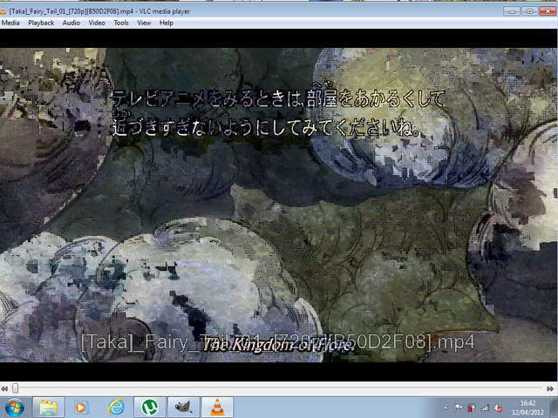
Task: Click the muted volume speaker icon
Action: [498, 408]
